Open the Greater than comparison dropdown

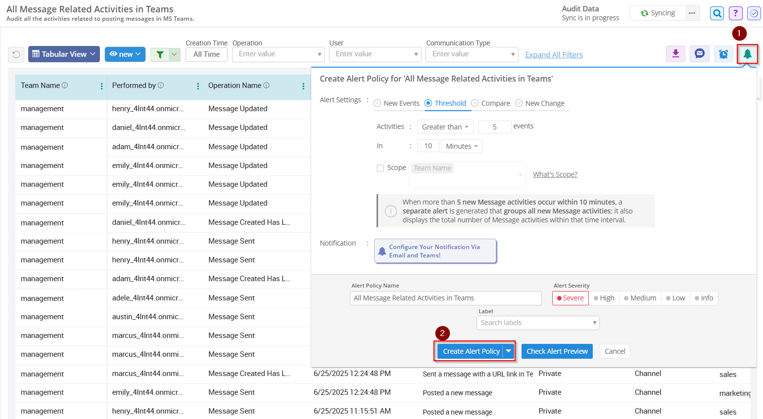click(444, 126)
